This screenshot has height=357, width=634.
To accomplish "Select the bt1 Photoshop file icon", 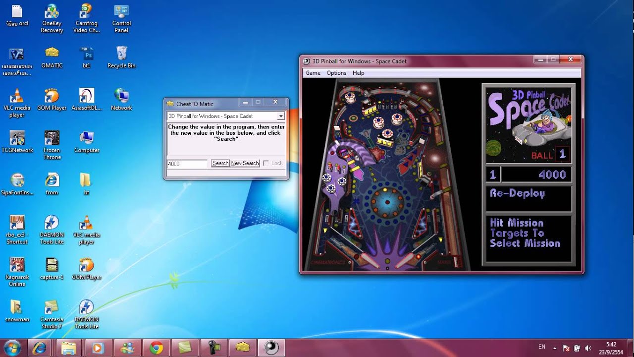I will (87, 57).
